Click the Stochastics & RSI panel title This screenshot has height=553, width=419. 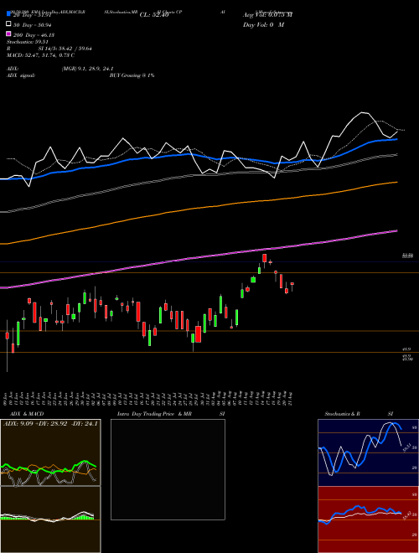click(359, 414)
